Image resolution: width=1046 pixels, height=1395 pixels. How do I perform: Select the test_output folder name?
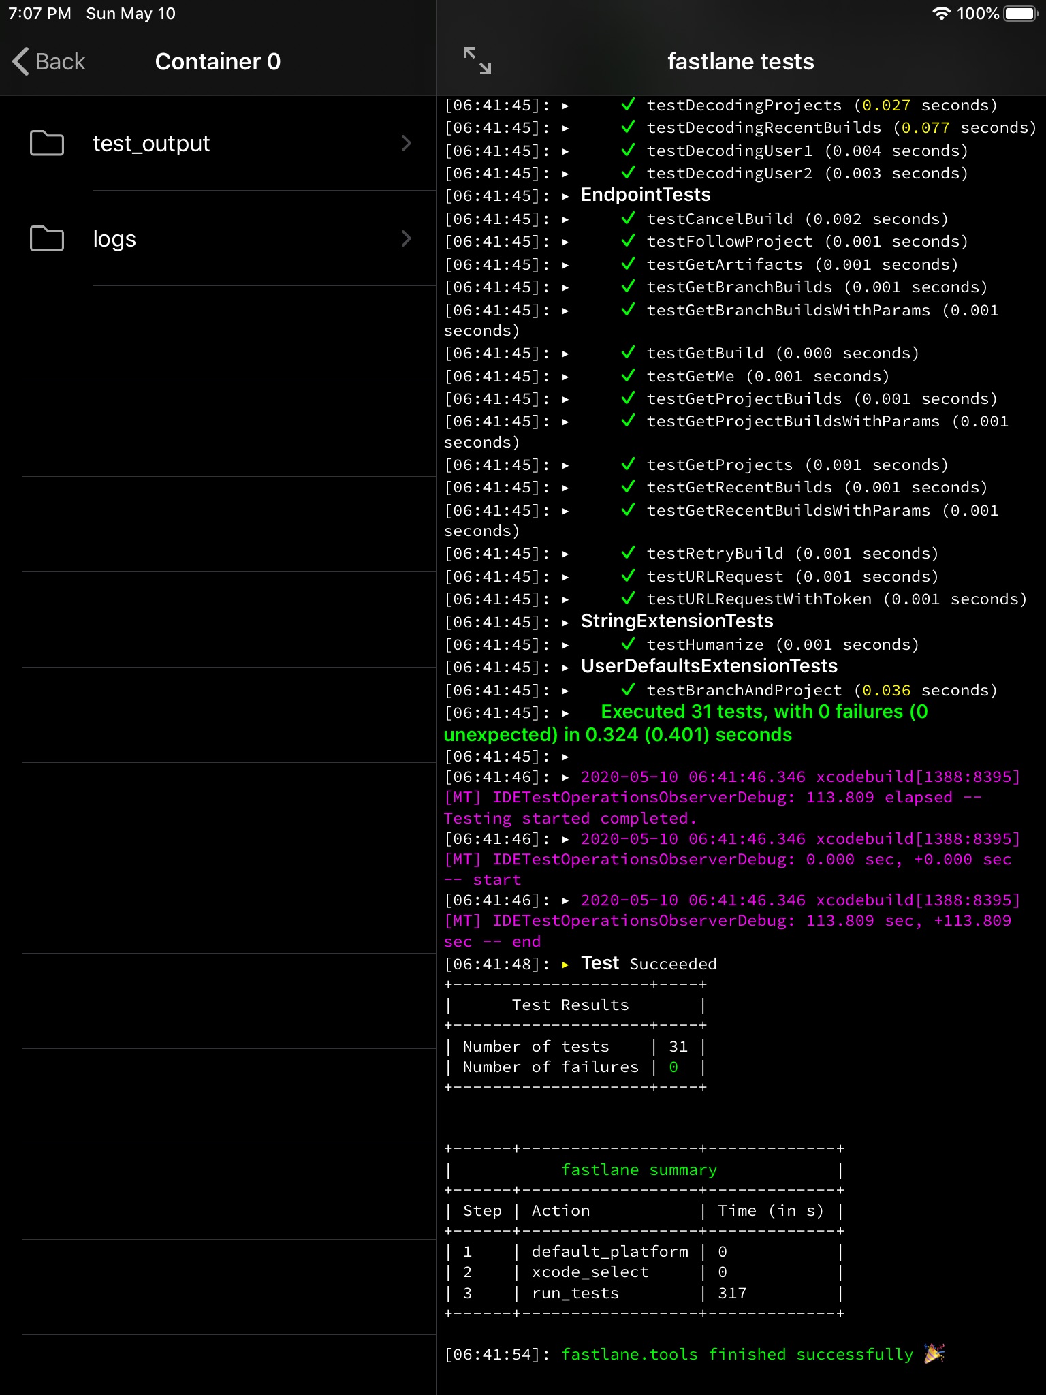151,144
